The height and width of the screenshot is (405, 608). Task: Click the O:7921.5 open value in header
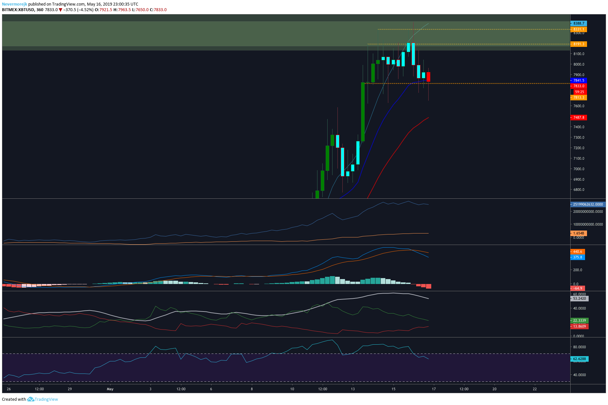pos(103,10)
